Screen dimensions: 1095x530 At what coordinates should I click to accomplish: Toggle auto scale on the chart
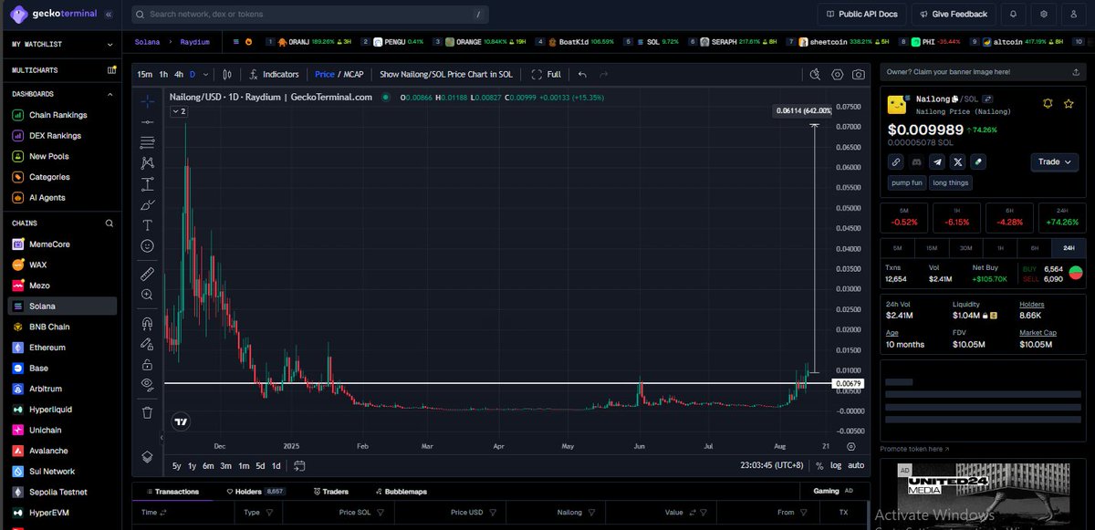coord(856,466)
